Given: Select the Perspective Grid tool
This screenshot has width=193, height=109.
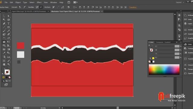Looking at the screenshot, I should pos(8,46).
